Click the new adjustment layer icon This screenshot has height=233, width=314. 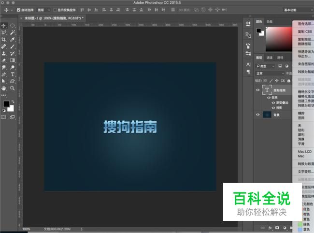[285, 228]
